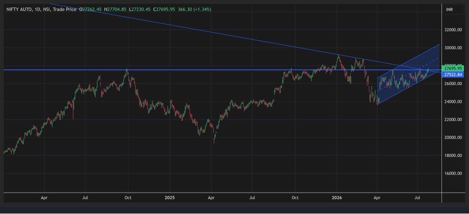Click the 366.30 (+1.34%) change value
The image size is (469, 214).
click(x=195, y=9)
